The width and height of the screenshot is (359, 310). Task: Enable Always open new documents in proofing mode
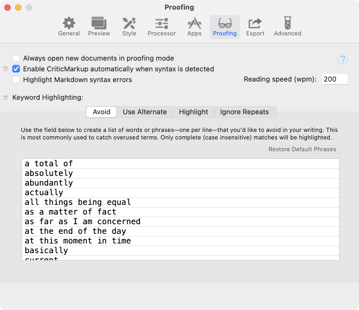pos(16,58)
